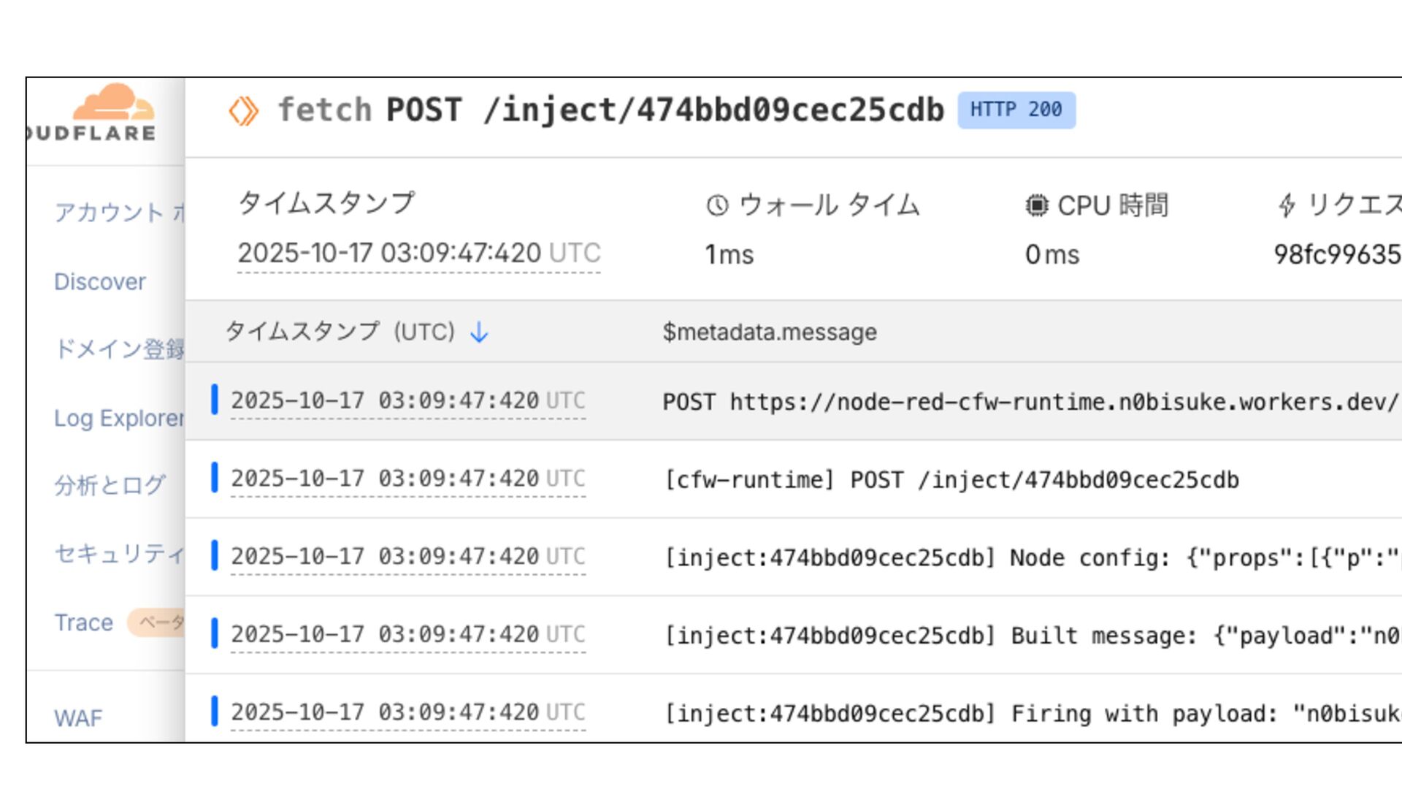Open the ドメイン登録 sidebar item
The height and width of the screenshot is (789, 1402).
[118, 349]
